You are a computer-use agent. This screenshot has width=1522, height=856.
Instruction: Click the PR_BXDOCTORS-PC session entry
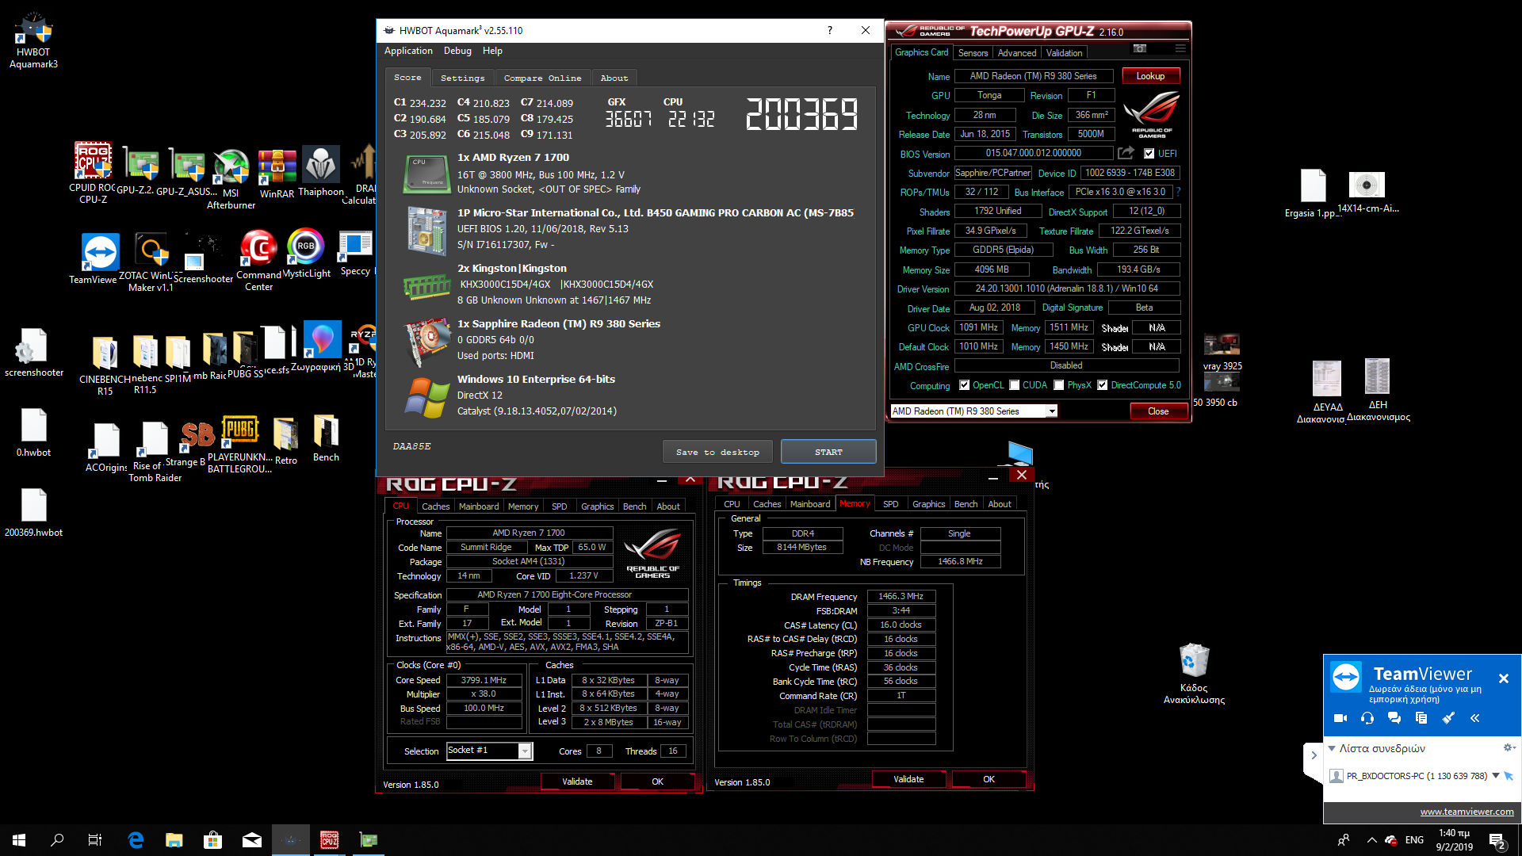[1416, 776]
